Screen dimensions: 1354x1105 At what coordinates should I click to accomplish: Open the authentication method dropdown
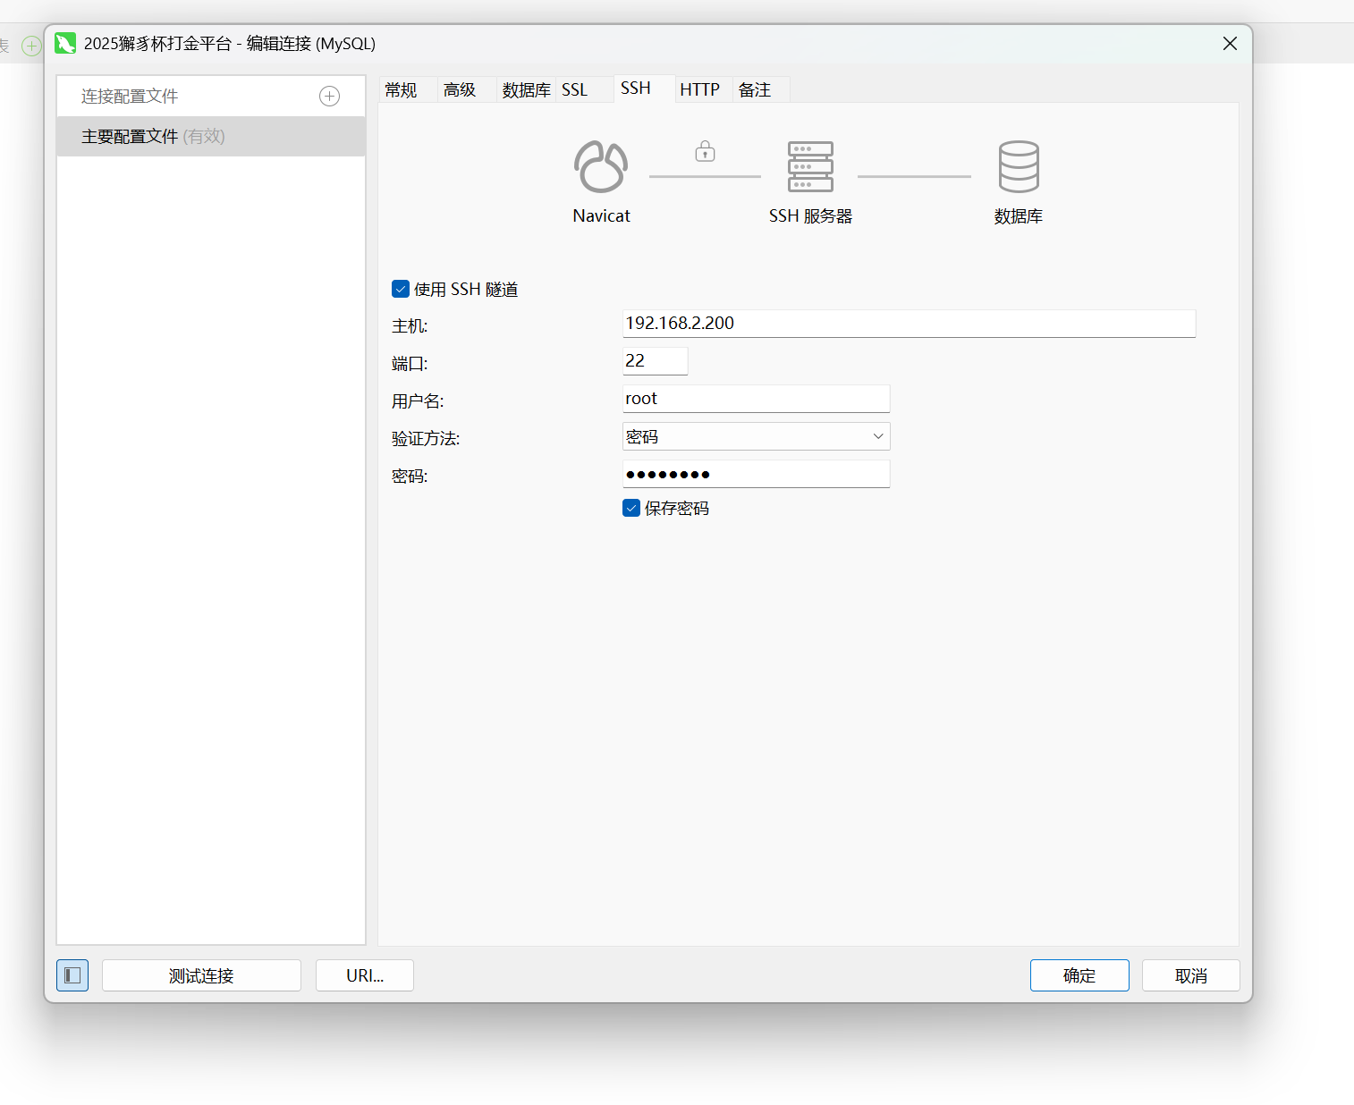tap(757, 436)
